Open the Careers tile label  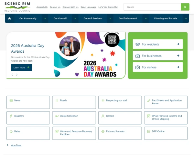coord(110,116)
